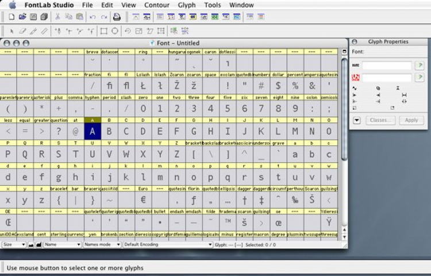The image size is (431, 276).
Task: Click the Apply button in Glyph Properties
Action: tap(411, 120)
